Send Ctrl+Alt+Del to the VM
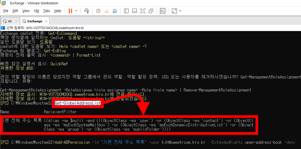The image size is (301, 149). 87,11
